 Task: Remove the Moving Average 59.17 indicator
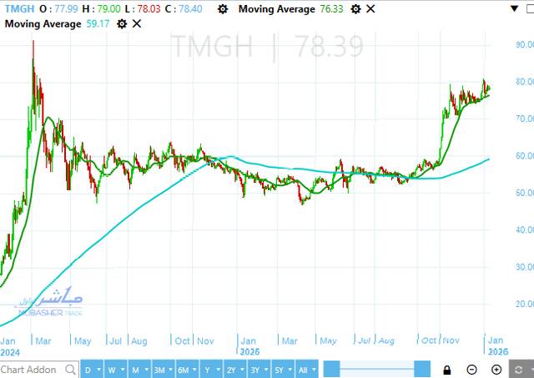point(137,23)
